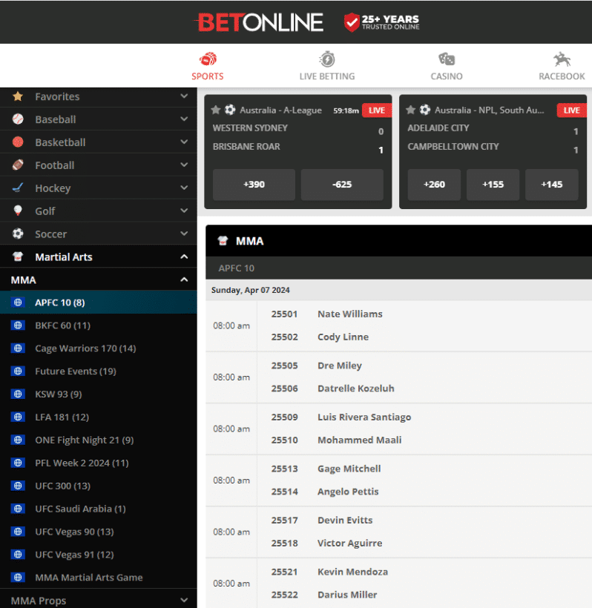592x608 pixels.
Task: Expand the Favorites section chevron
Action: pyautogui.click(x=184, y=96)
